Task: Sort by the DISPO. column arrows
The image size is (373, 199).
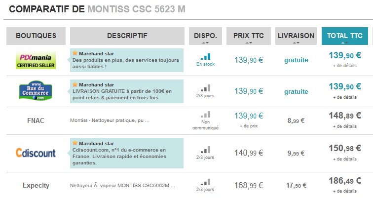Action: 205,43
